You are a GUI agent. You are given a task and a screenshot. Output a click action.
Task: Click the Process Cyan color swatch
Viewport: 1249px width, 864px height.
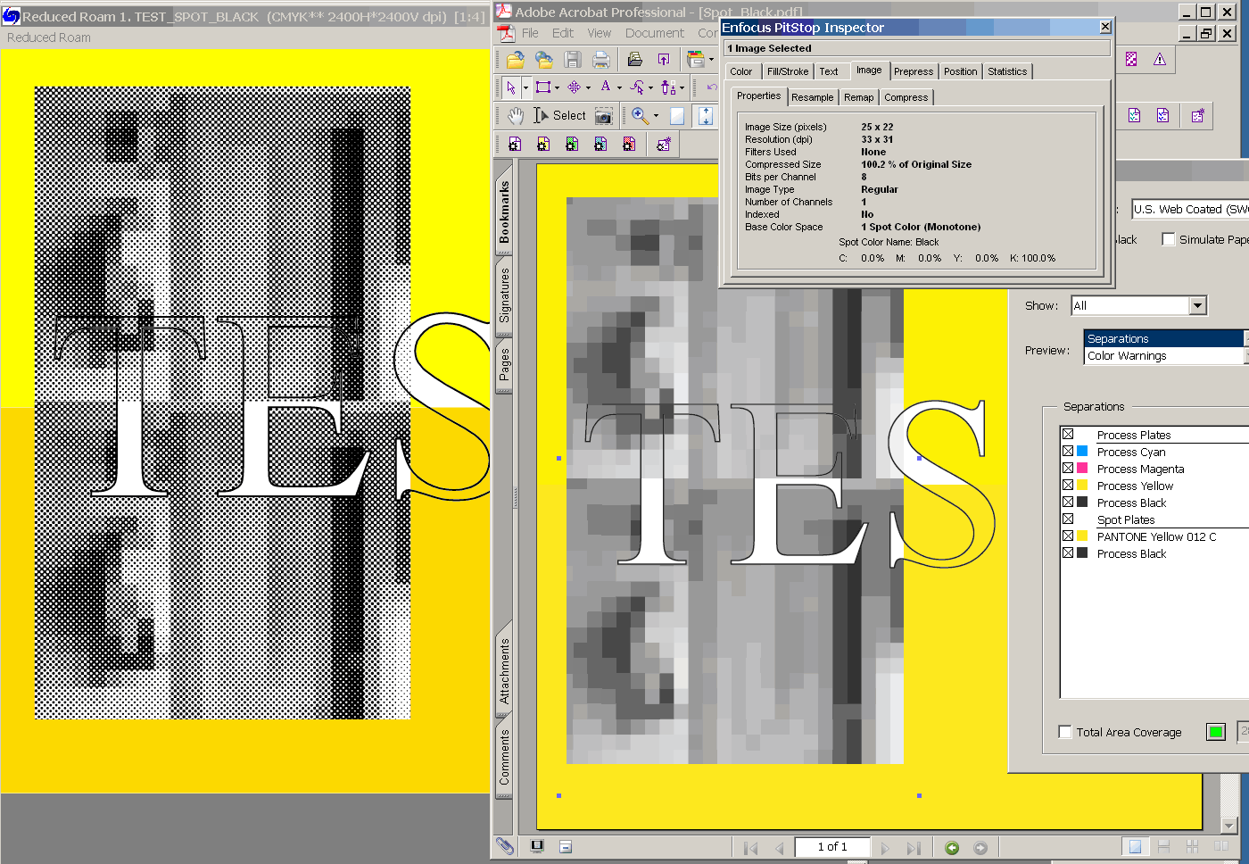1082,452
